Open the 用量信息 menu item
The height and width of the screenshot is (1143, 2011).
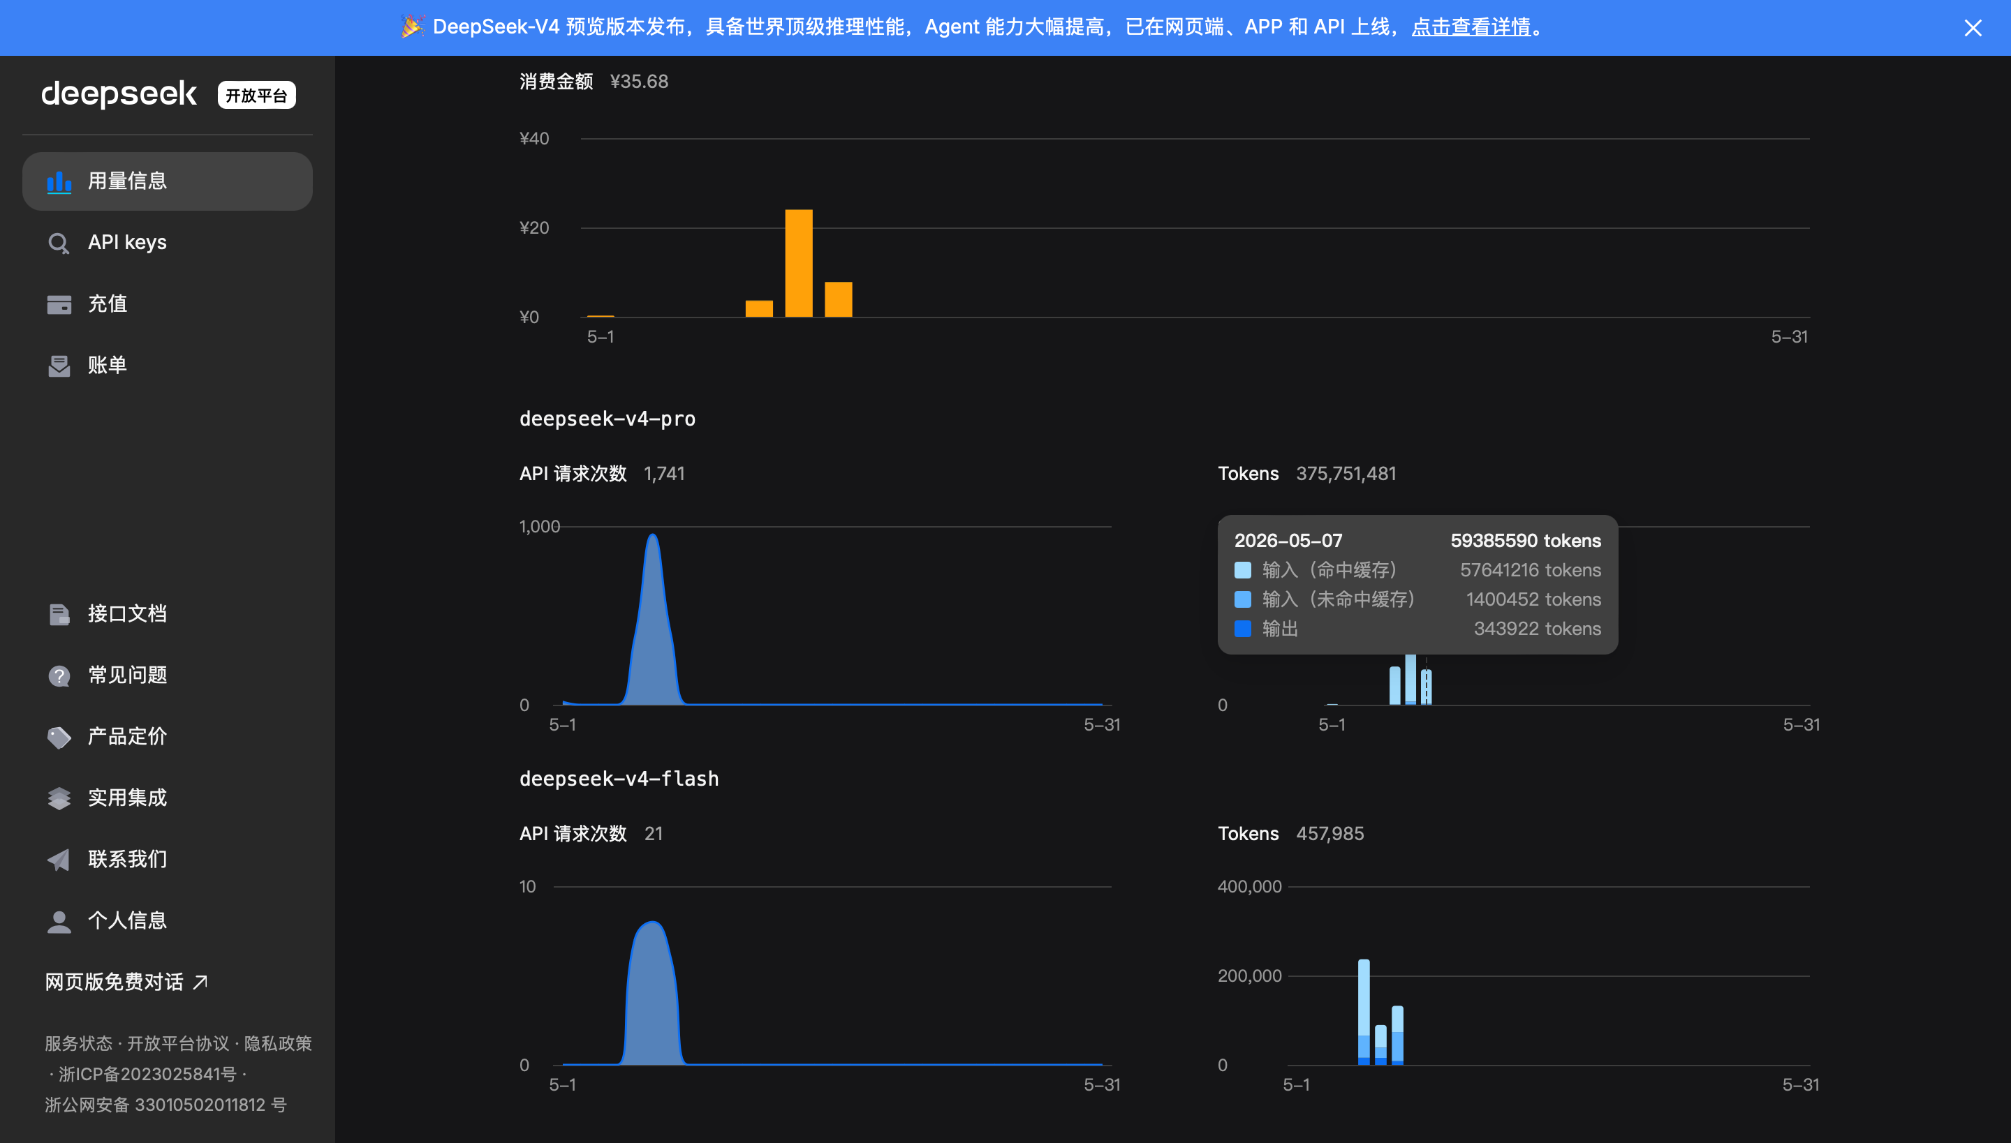pyautogui.click(x=168, y=181)
